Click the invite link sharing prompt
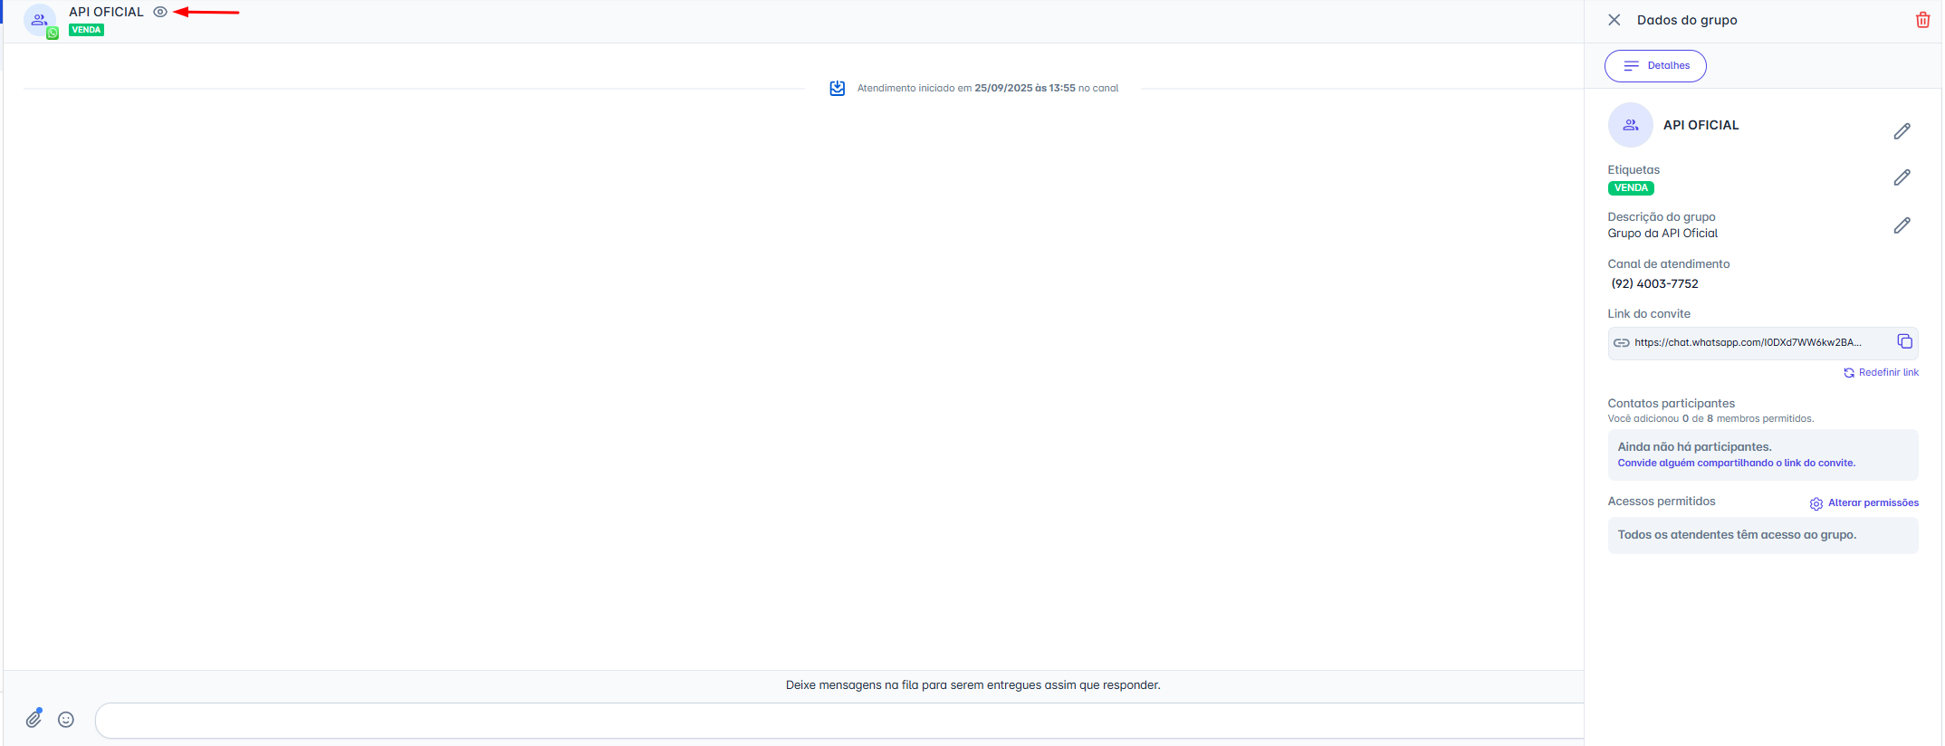 tap(1736, 463)
